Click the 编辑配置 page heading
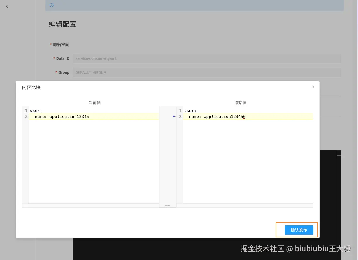358x260 pixels. (62, 24)
